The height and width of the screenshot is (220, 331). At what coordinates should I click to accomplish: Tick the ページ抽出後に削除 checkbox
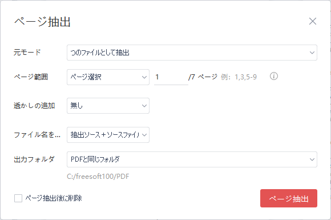18,198
